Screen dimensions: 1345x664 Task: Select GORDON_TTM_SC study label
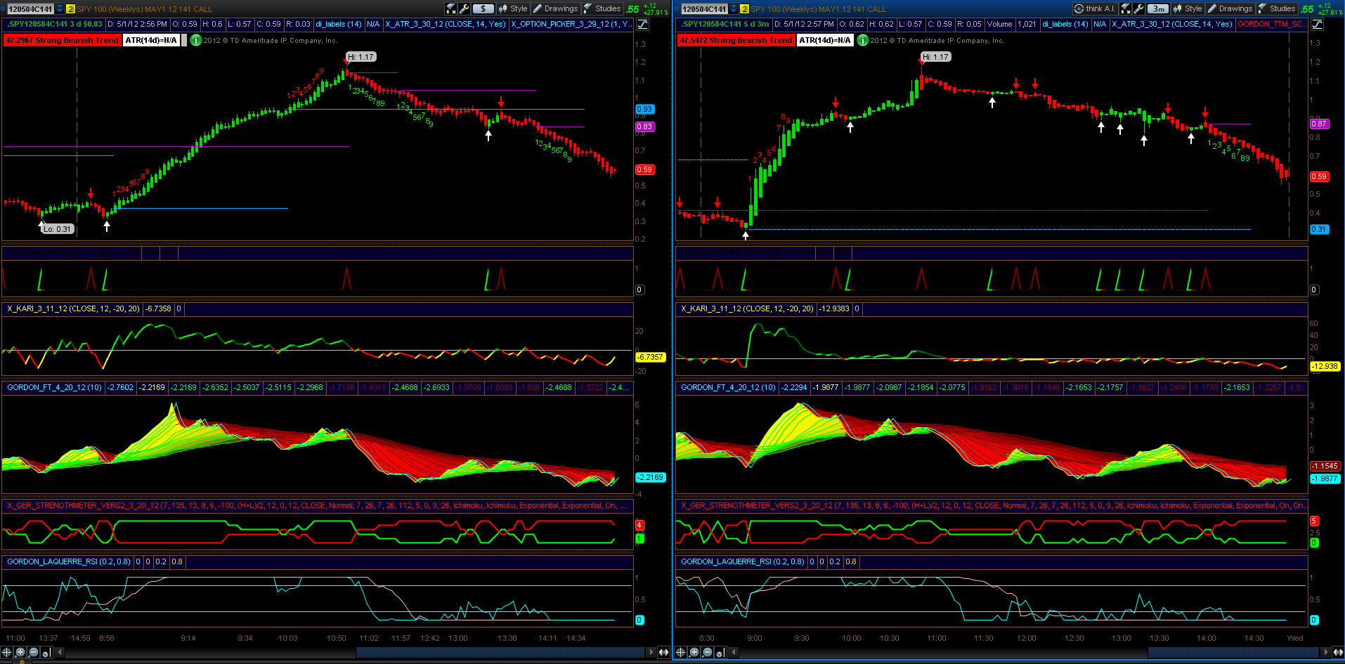pos(1272,24)
